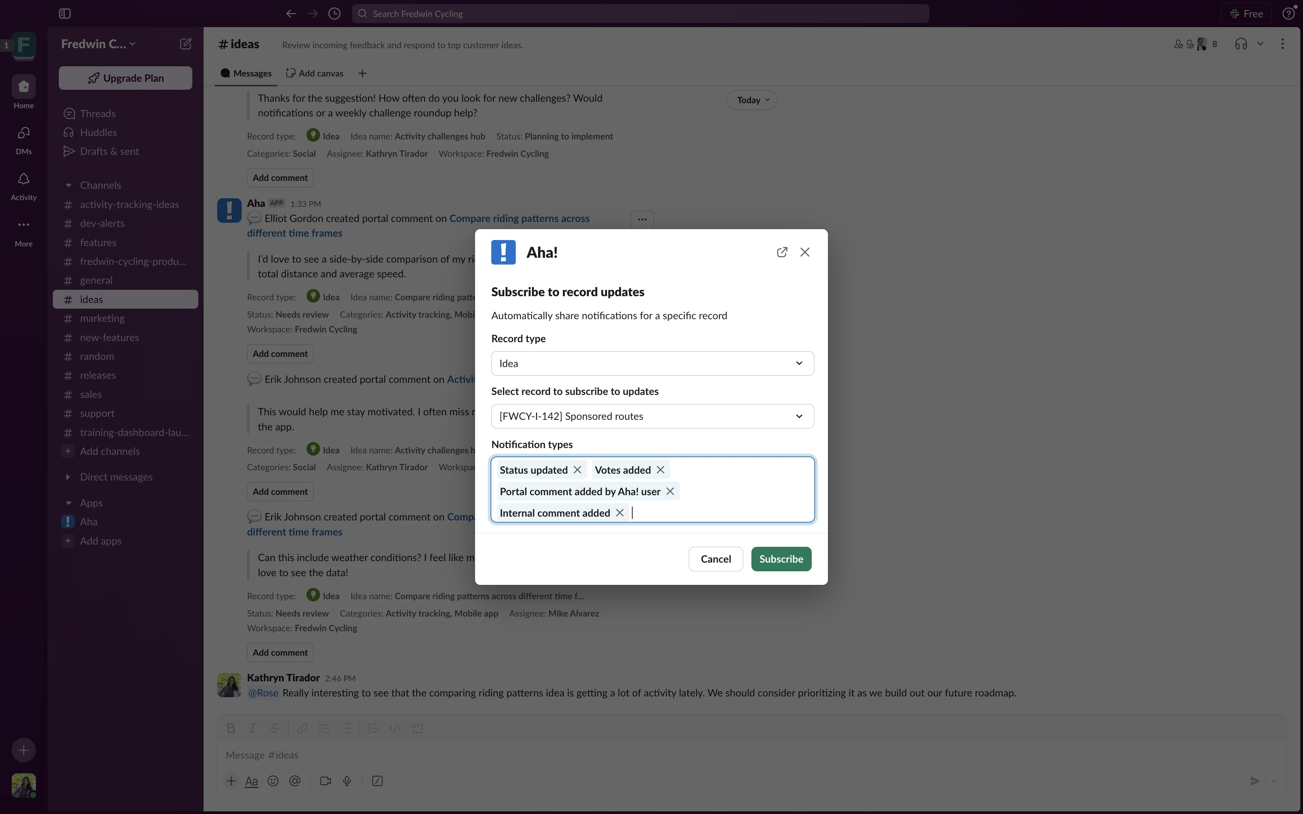Open the Sponsored routes record dropdown
The width and height of the screenshot is (1303, 814).
pyautogui.click(x=652, y=416)
